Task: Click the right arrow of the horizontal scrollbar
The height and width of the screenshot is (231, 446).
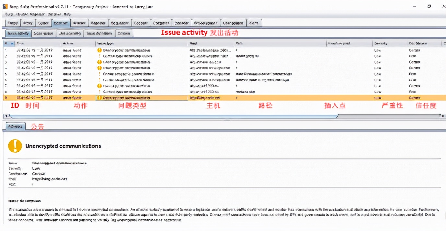Action: [x=443, y=116]
